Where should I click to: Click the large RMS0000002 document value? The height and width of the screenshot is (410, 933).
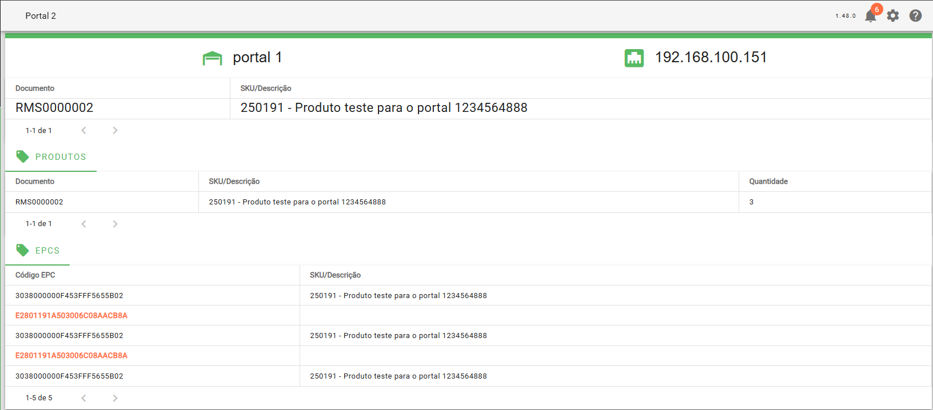(x=54, y=108)
